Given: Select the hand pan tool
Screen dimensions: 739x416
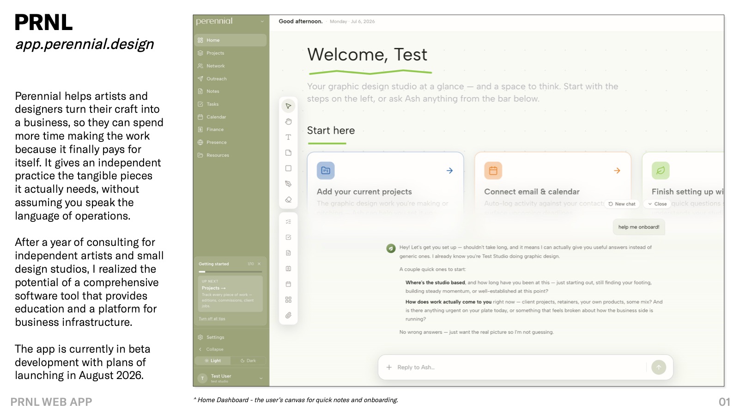Looking at the screenshot, I should 288,122.
